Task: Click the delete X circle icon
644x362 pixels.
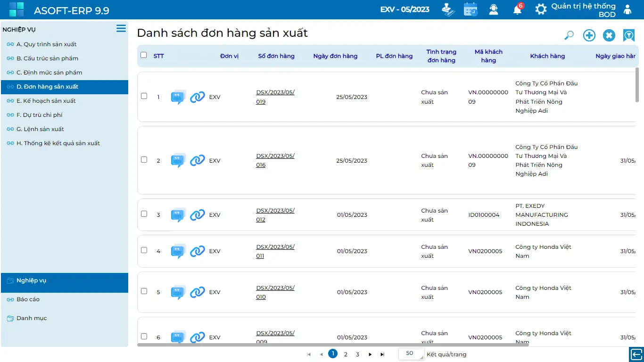Action: [x=609, y=35]
